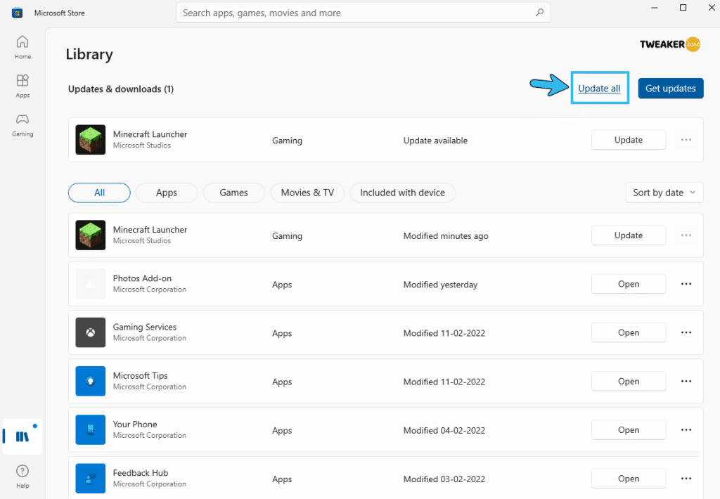Open Help in the sidebar

(22, 477)
